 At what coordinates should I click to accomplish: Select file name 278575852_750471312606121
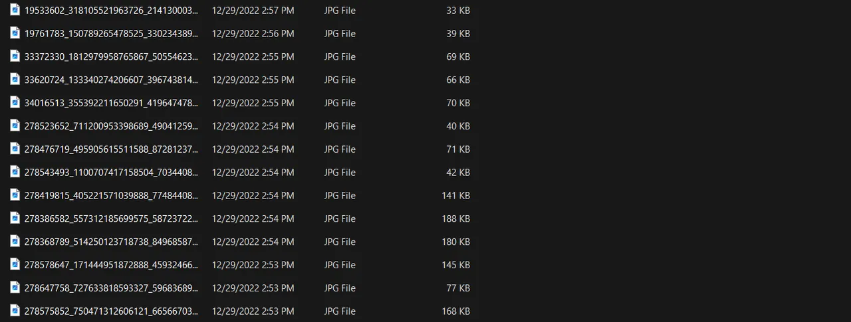coord(111,311)
